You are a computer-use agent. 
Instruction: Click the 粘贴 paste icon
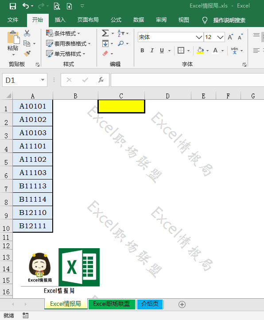(13, 38)
